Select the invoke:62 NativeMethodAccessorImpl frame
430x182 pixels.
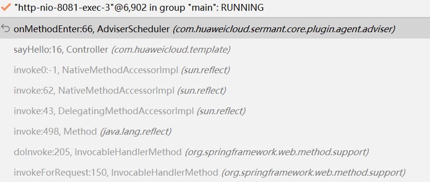pos(94,91)
